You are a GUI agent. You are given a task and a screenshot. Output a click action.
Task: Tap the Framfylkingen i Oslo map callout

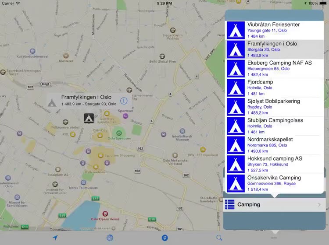pyautogui.click(x=83, y=101)
